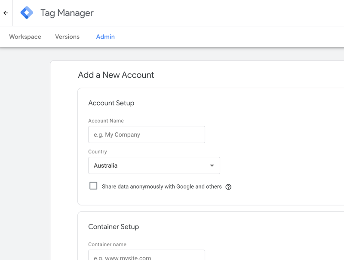Click the Account Name field label

pos(106,121)
